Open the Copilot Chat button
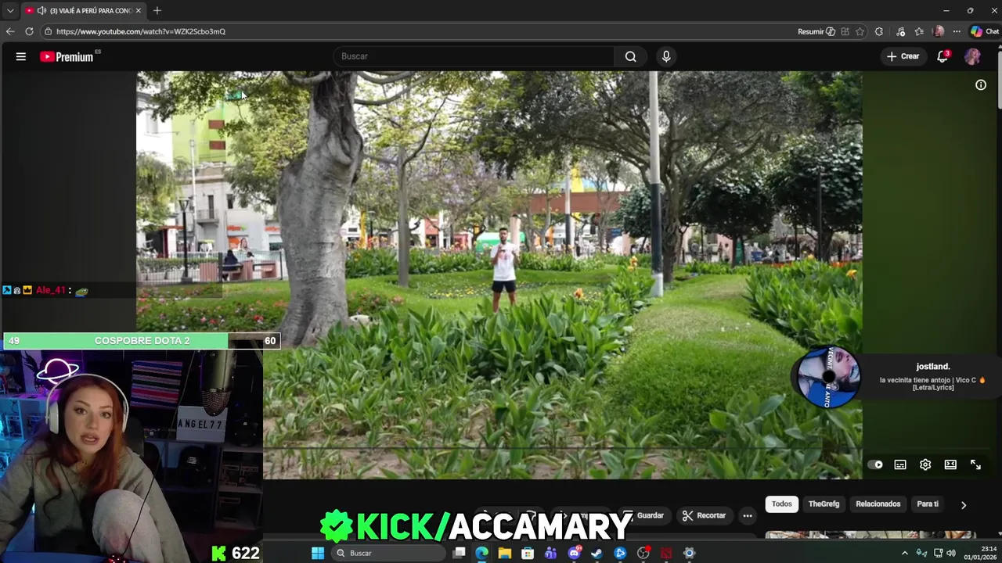The height and width of the screenshot is (563, 1002). click(985, 31)
